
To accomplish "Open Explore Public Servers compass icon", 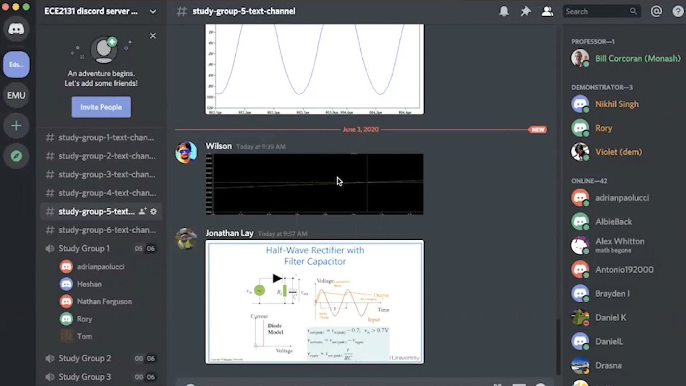I will [x=16, y=156].
